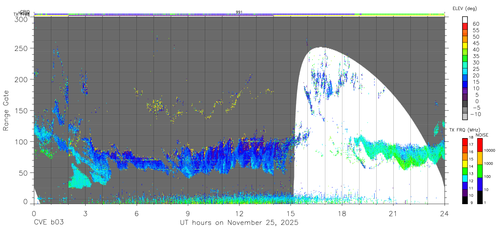The image size is (500, 231).
Task: Click the '12' hour tick label on x-axis
Action: [239, 213]
